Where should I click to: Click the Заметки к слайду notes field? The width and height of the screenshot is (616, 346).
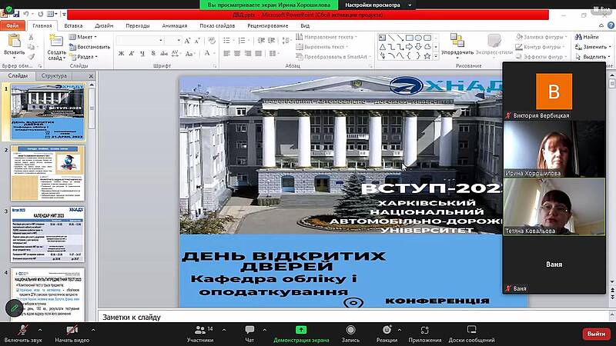[x=353, y=317]
